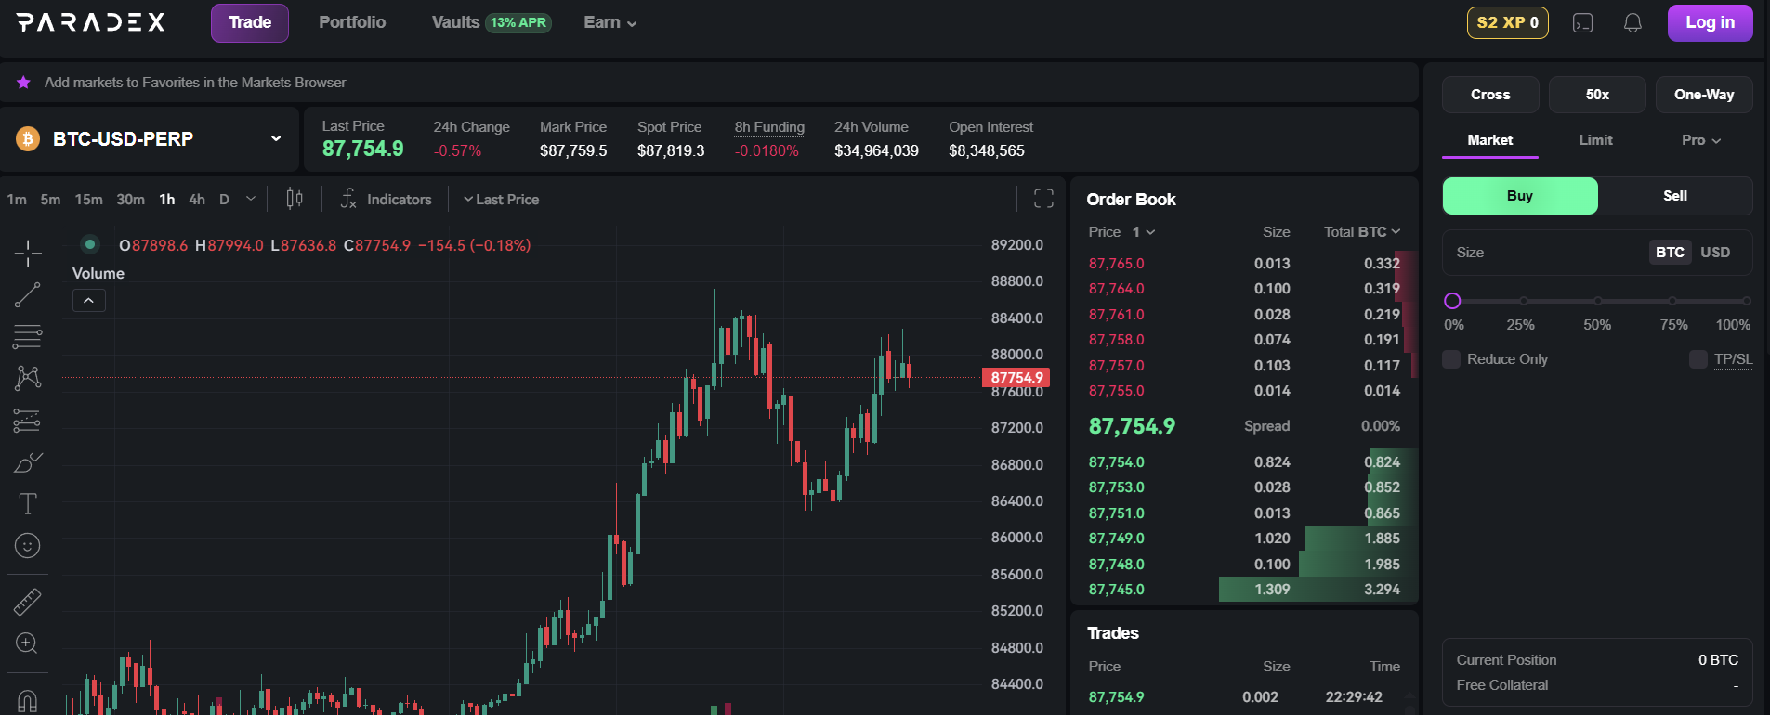Screen dimensions: 1770x715
Task: Enter fullscreen chart mode
Action: click(x=1043, y=199)
